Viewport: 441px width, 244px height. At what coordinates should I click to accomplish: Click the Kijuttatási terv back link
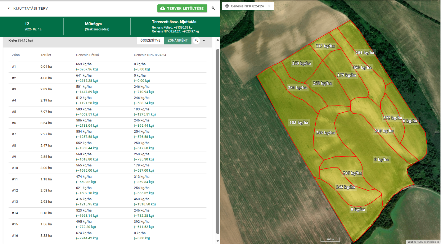(x=31, y=9)
